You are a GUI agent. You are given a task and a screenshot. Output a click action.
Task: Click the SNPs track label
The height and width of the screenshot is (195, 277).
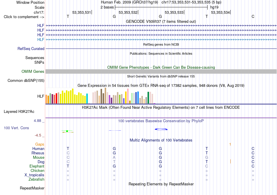(39, 62)
